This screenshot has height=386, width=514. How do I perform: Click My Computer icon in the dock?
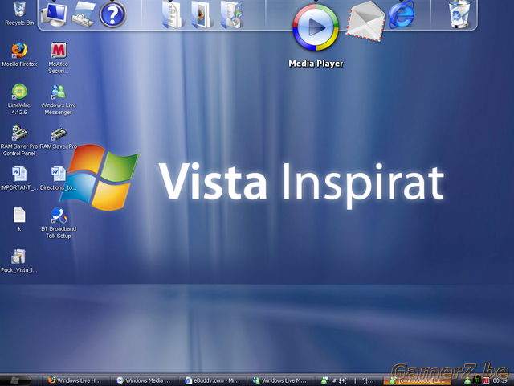click(54, 14)
